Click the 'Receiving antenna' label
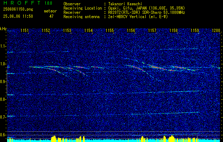 point(82,17)
